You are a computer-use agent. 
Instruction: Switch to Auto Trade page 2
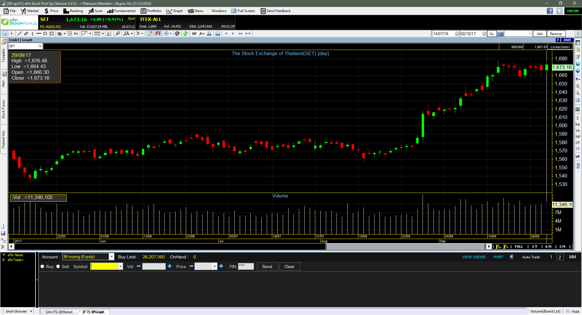coord(560,257)
